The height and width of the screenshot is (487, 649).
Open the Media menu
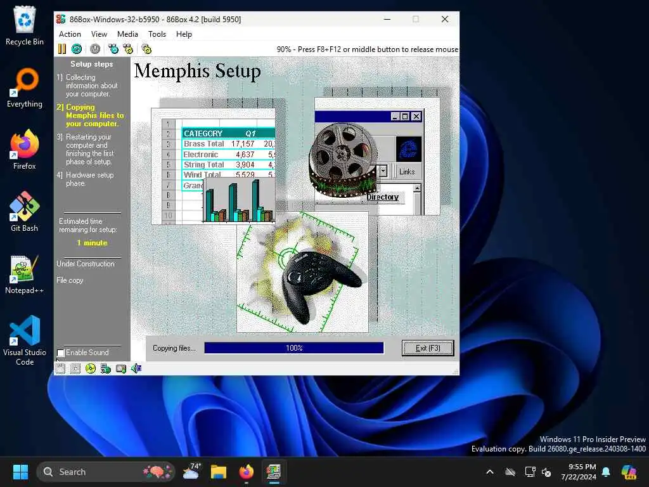tap(127, 34)
